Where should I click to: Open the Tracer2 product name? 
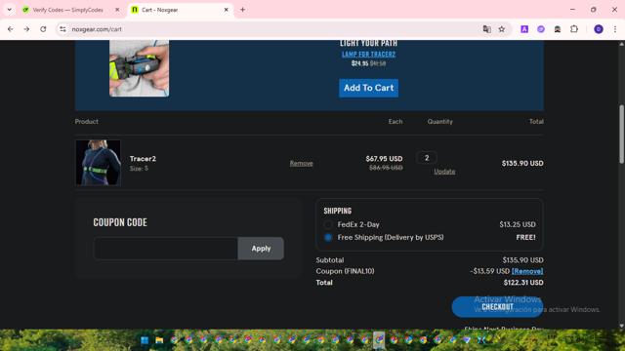click(143, 158)
